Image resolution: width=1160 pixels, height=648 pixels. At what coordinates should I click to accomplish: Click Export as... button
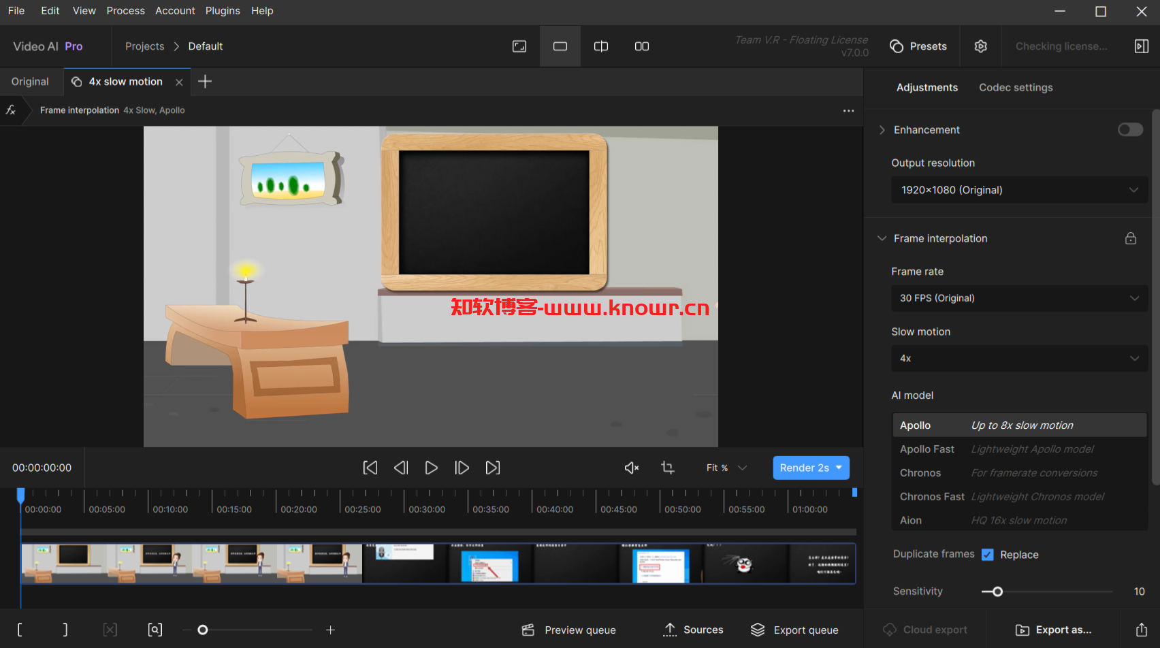1053,630
